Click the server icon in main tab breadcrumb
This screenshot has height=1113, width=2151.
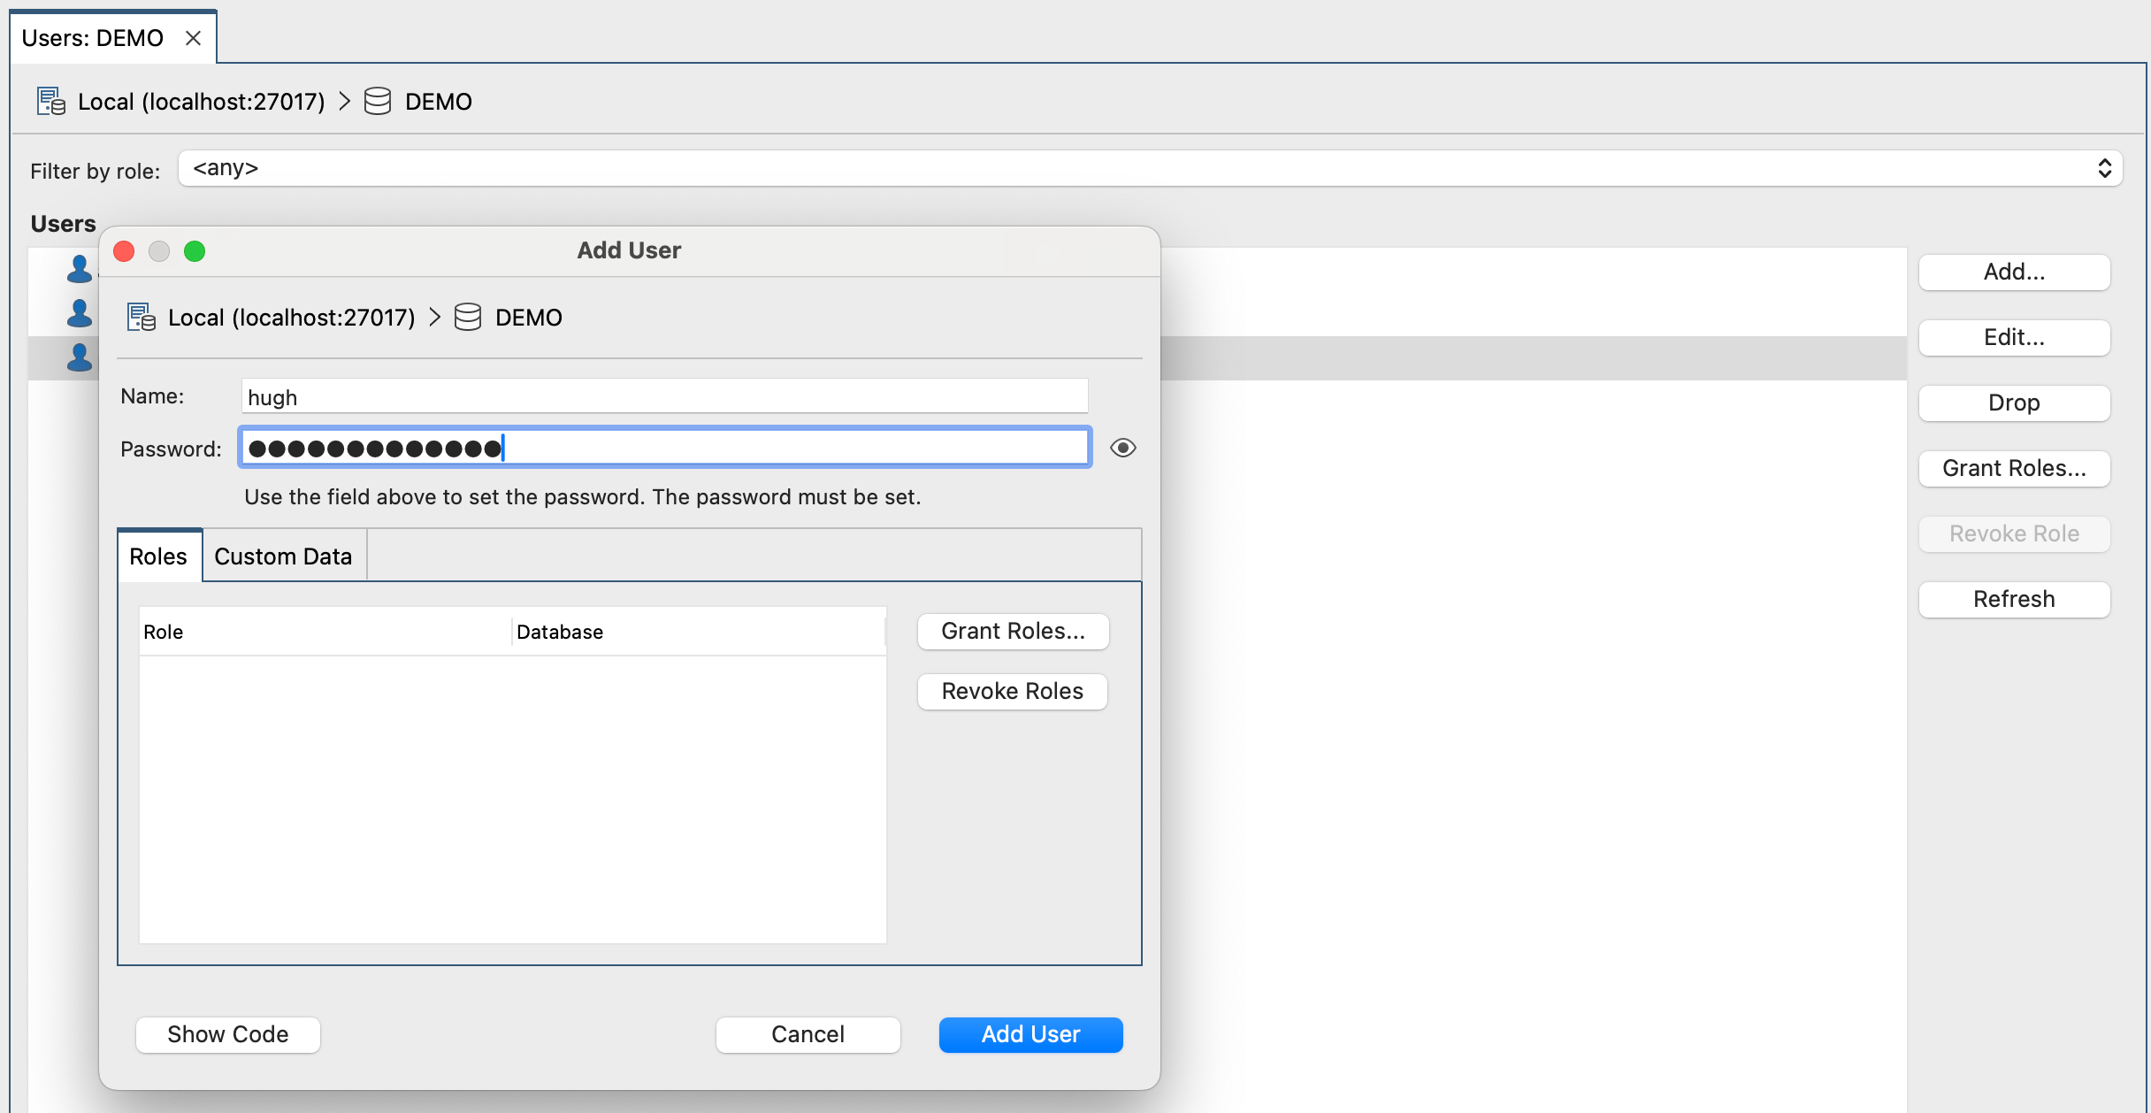[51, 101]
